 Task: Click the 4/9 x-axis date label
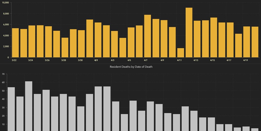click(162, 60)
